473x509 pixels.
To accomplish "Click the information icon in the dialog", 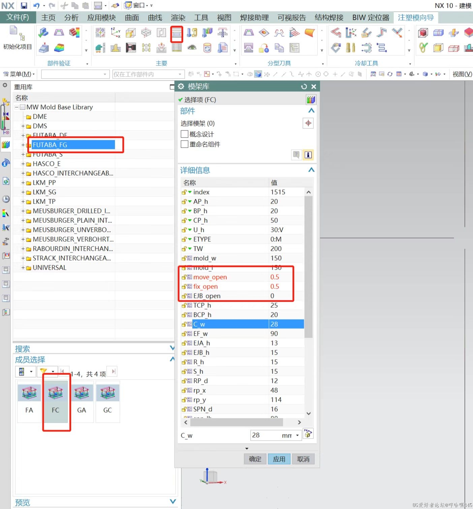I will pos(308,155).
